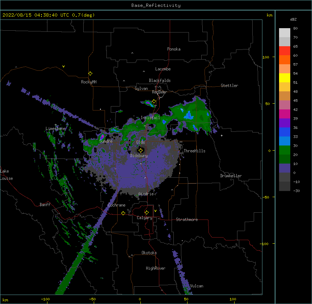Click the RedDeer city label

pyautogui.click(x=159, y=92)
